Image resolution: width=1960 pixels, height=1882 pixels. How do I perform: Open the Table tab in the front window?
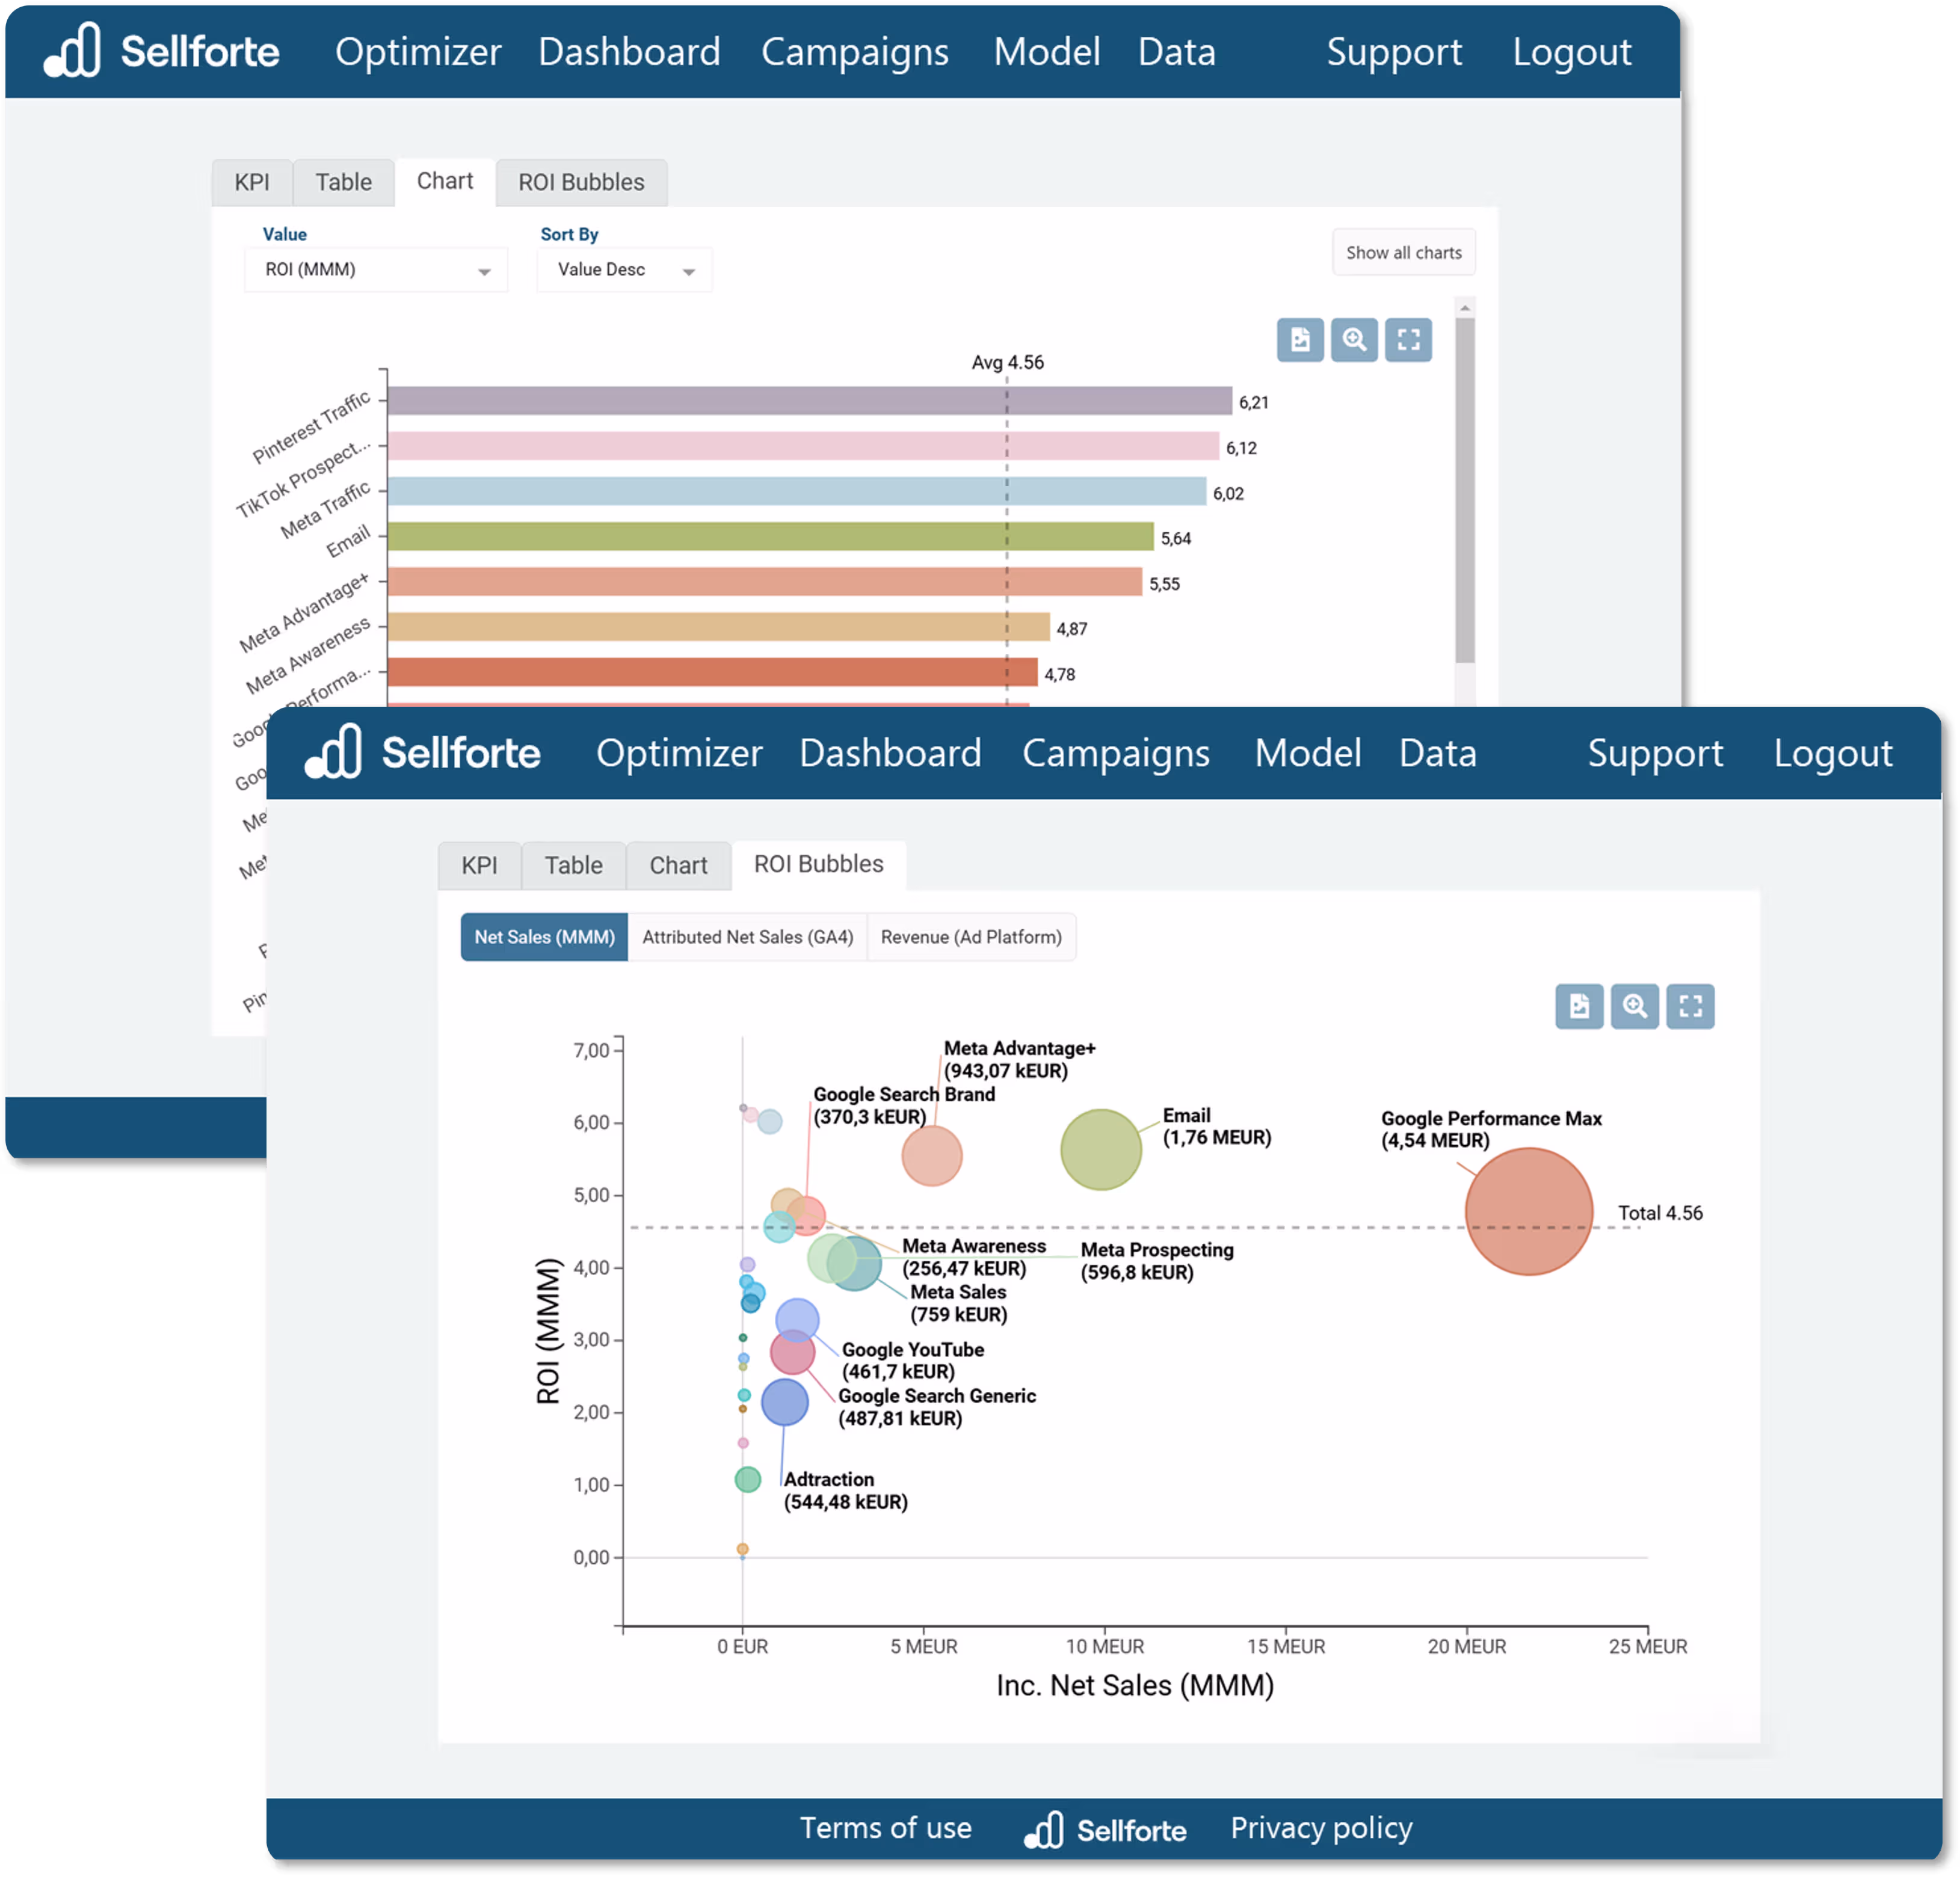coord(573,865)
